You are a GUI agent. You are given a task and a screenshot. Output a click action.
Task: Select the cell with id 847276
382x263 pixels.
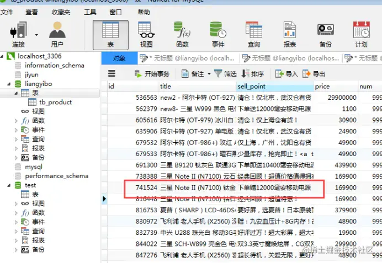(x=133, y=255)
